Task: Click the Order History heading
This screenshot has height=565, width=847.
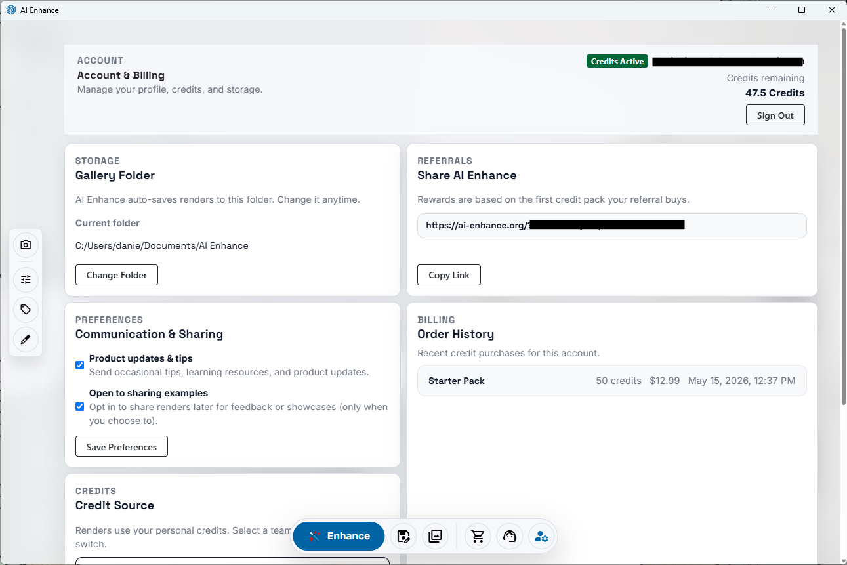Action: point(455,334)
